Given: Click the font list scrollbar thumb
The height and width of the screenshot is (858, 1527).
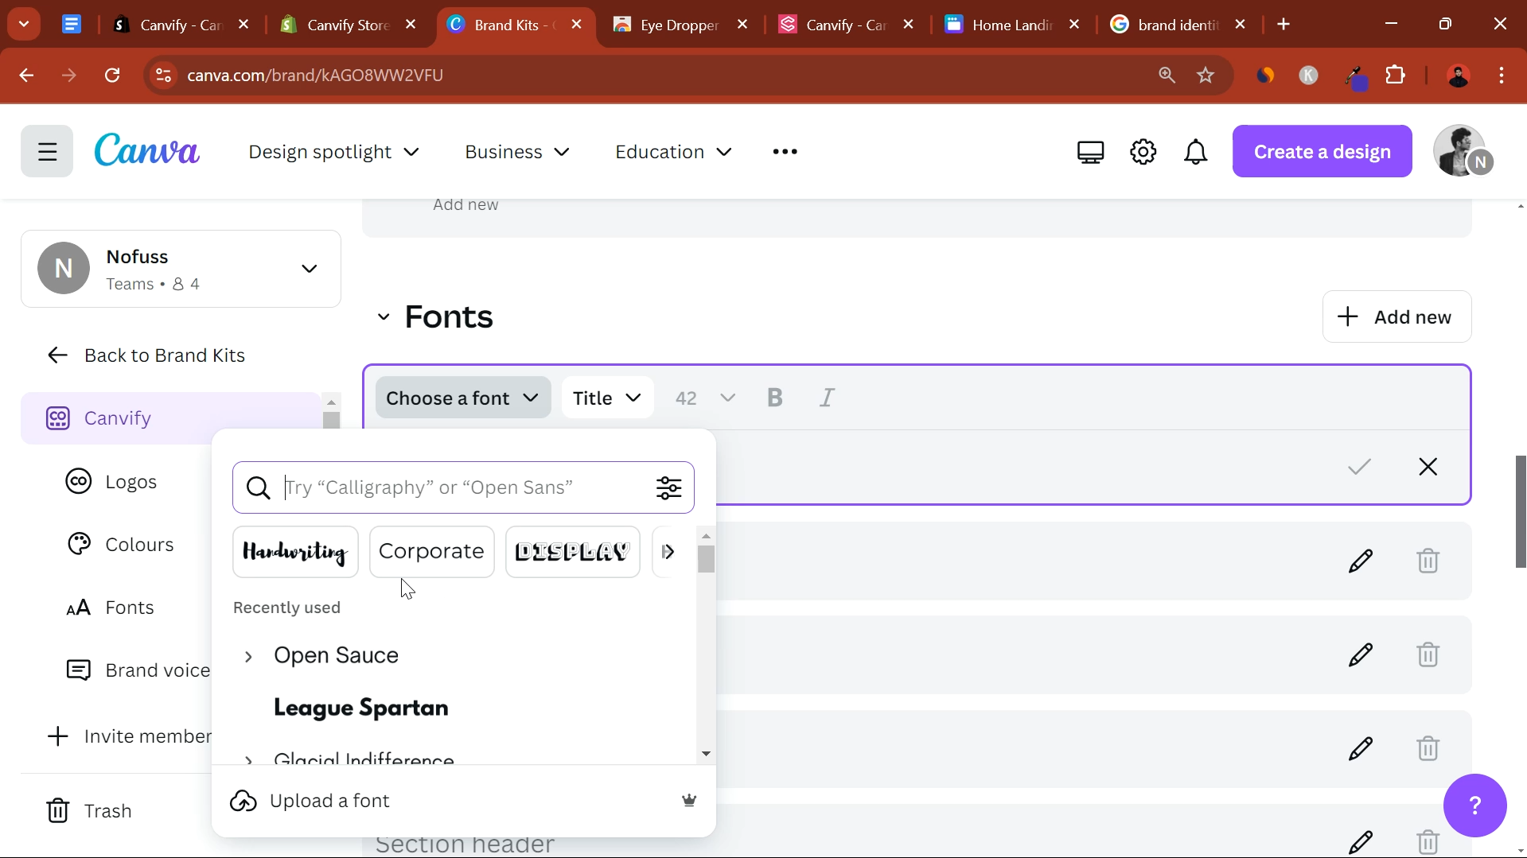Looking at the screenshot, I should pos(706,559).
